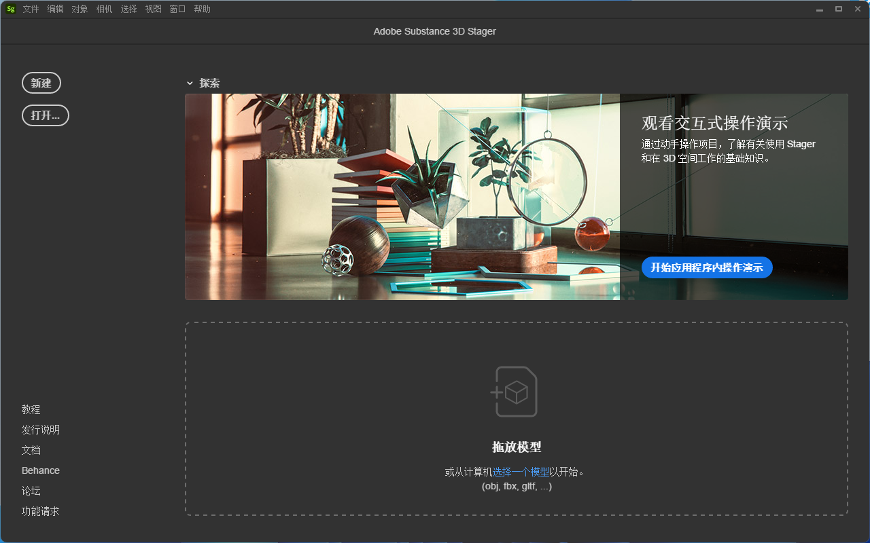Click the Adobe Substance 3D Stager title
This screenshot has width=870, height=543.
pyautogui.click(x=435, y=31)
